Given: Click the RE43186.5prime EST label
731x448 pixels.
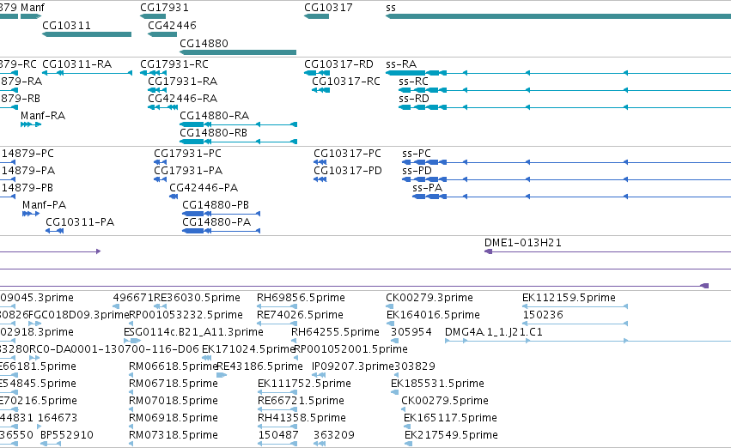Looking at the screenshot, I should click(x=259, y=366).
